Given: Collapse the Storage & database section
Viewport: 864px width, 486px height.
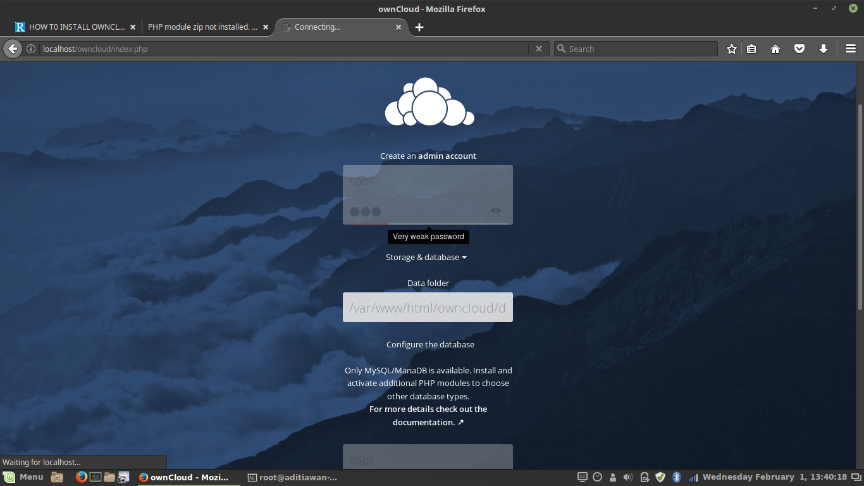Looking at the screenshot, I should point(426,258).
